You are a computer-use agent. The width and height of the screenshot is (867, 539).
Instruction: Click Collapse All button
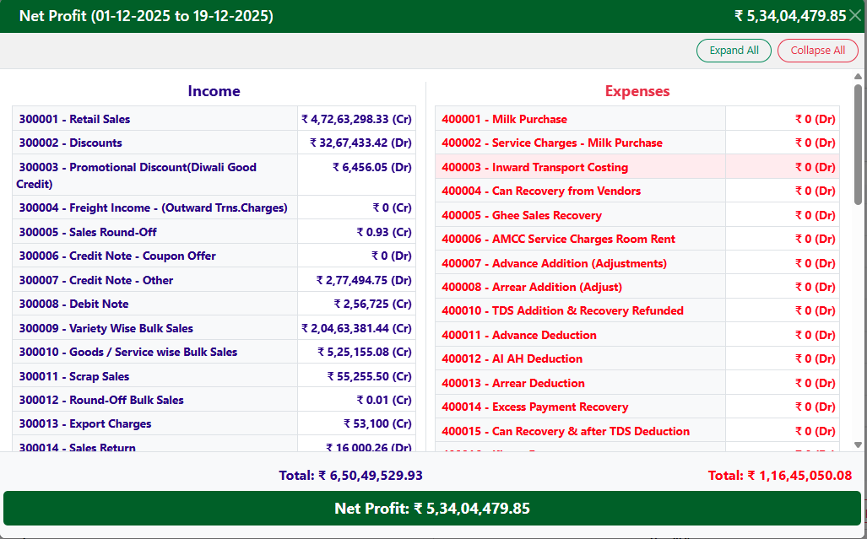coord(816,51)
